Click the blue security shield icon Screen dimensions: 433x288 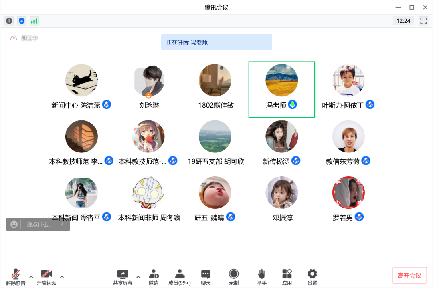point(22,21)
